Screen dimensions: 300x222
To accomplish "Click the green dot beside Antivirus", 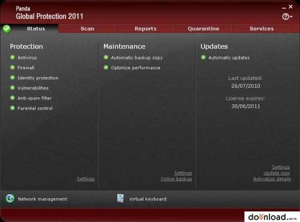I will [12, 57].
